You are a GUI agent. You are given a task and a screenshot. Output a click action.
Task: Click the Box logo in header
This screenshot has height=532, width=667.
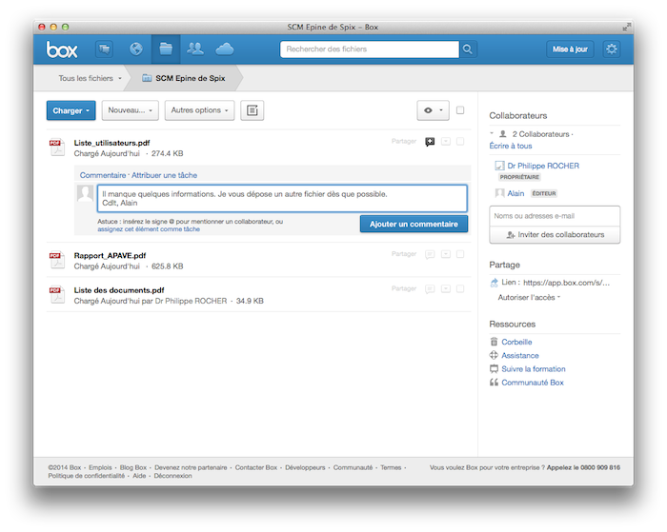pos(63,49)
